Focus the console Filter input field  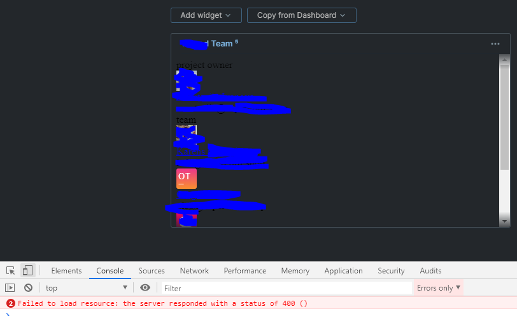(x=287, y=288)
